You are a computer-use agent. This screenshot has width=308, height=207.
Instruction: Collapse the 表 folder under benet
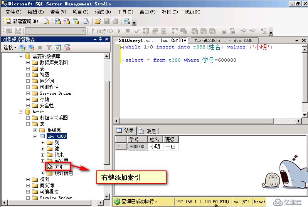click(x=28, y=124)
